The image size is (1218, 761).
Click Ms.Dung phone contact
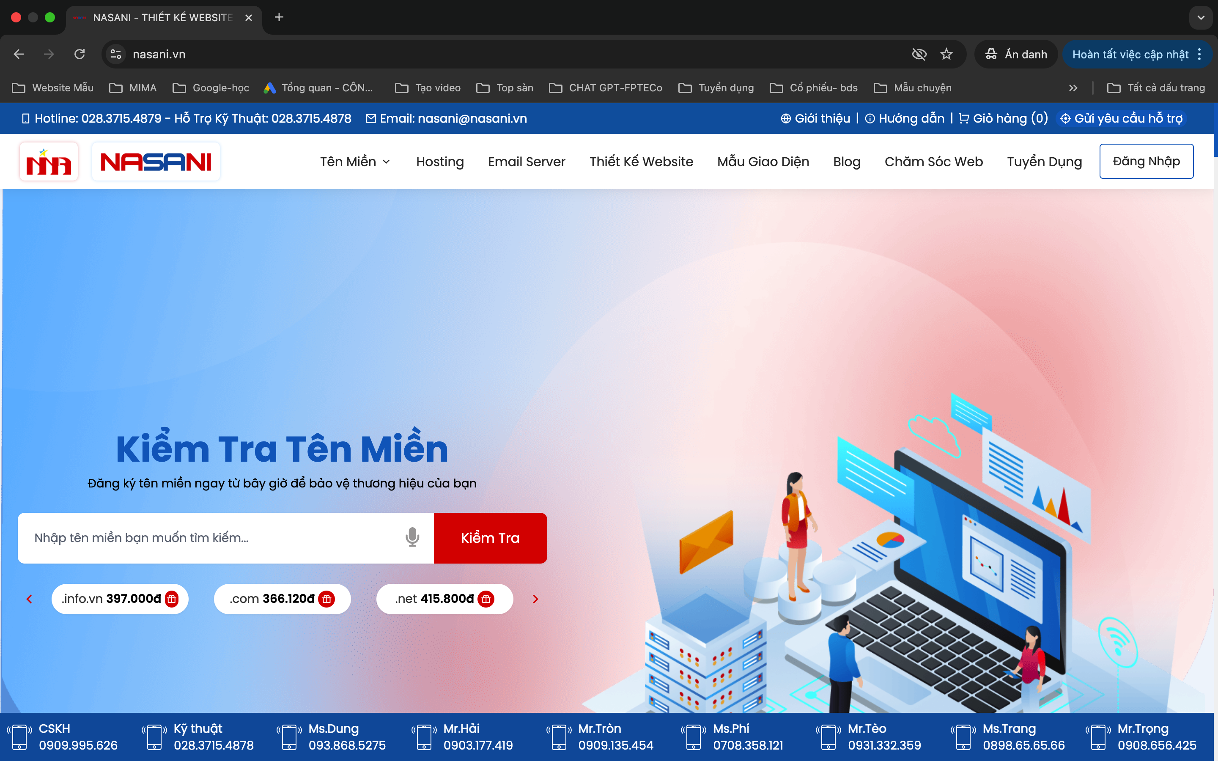[331, 737]
